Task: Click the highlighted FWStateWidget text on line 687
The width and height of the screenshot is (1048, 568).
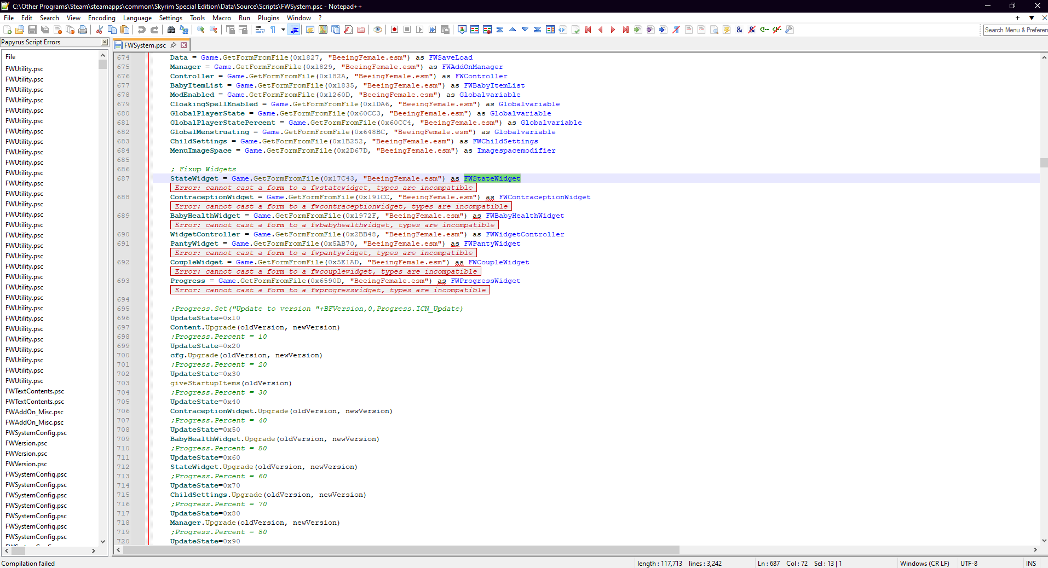Action: (492, 178)
